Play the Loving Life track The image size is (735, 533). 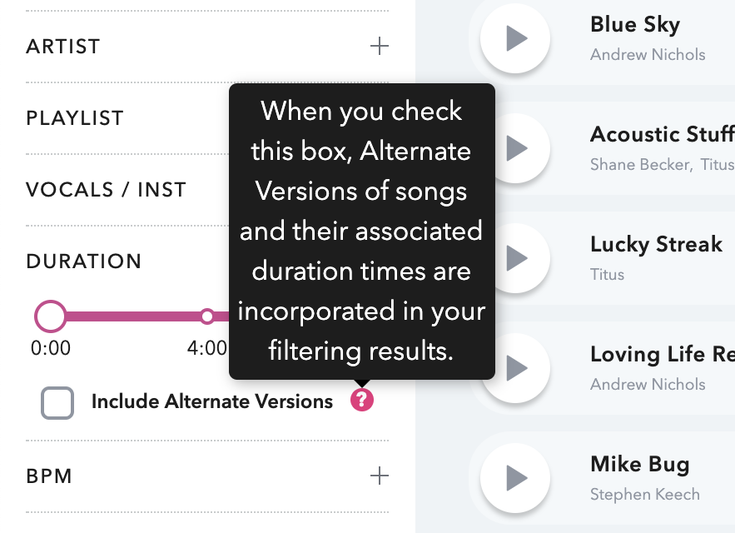pyautogui.click(x=515, y=368)
